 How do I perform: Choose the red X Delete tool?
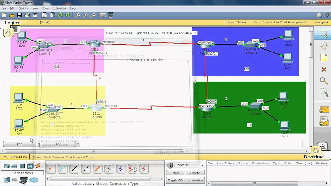pyautogui.click(x=324, y=70)
